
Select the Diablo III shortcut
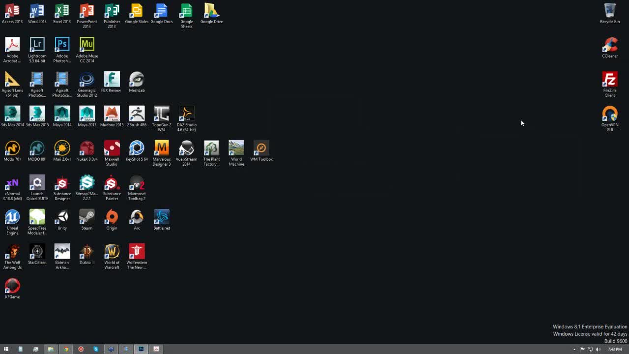[87, 255]
